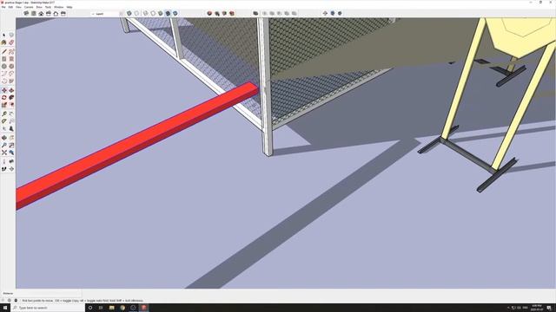Viewport: 556px width, 312px height.
Task: Open the View menu
Action: pyautogui.click(x=18, y=7)
